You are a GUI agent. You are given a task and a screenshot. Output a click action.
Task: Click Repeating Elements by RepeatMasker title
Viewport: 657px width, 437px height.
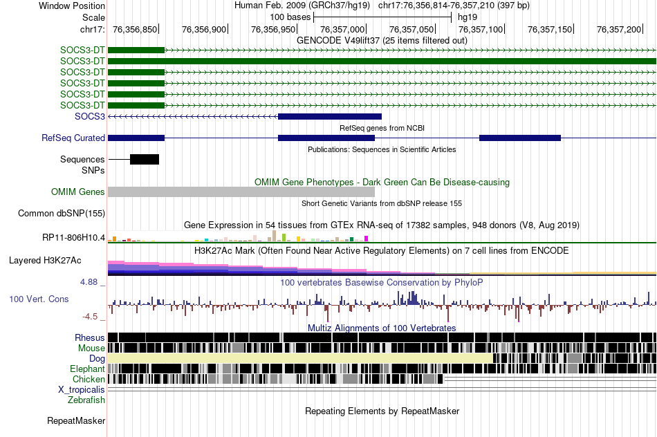point(382,411)
